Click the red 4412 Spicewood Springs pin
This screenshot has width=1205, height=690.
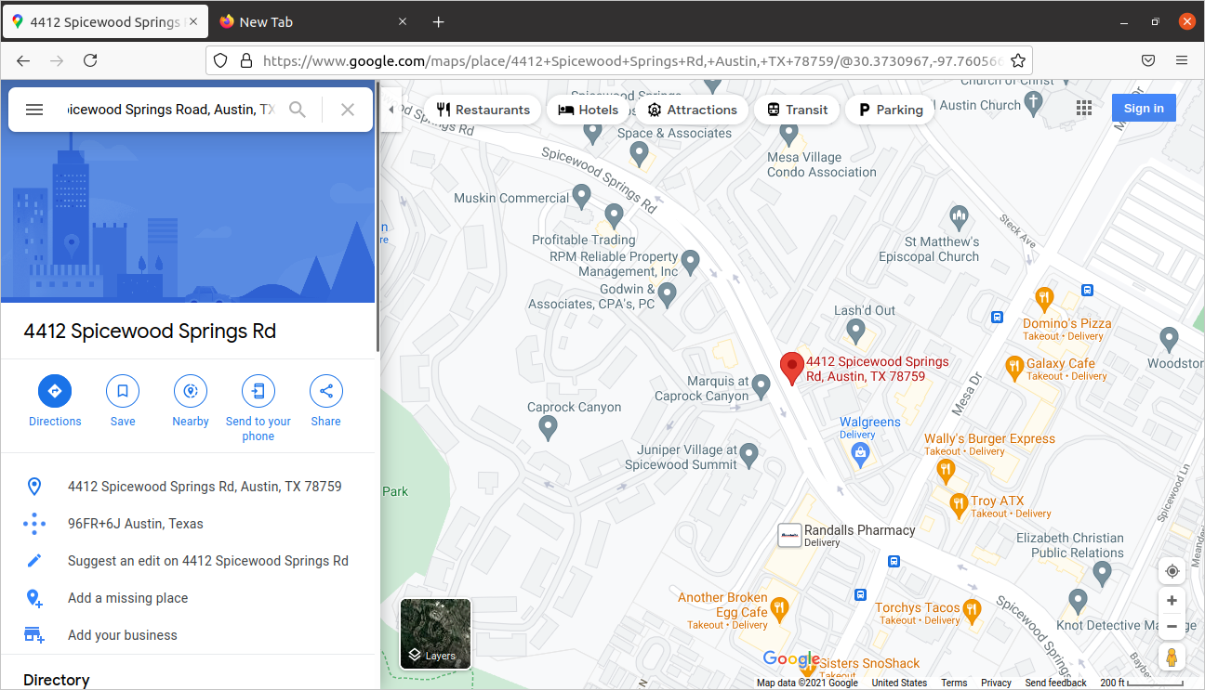[x=791, y=369]
